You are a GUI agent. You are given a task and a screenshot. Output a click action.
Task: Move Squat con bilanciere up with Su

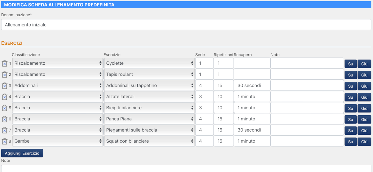tap(350, 142)
